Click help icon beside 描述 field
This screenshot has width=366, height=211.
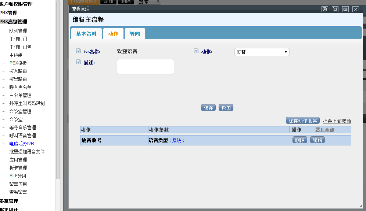pos(78,62)
